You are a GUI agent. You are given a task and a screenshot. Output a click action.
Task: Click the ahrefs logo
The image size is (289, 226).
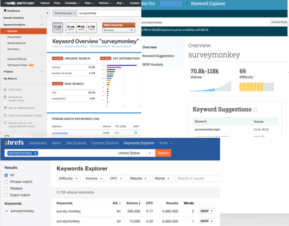coord(14,143)
